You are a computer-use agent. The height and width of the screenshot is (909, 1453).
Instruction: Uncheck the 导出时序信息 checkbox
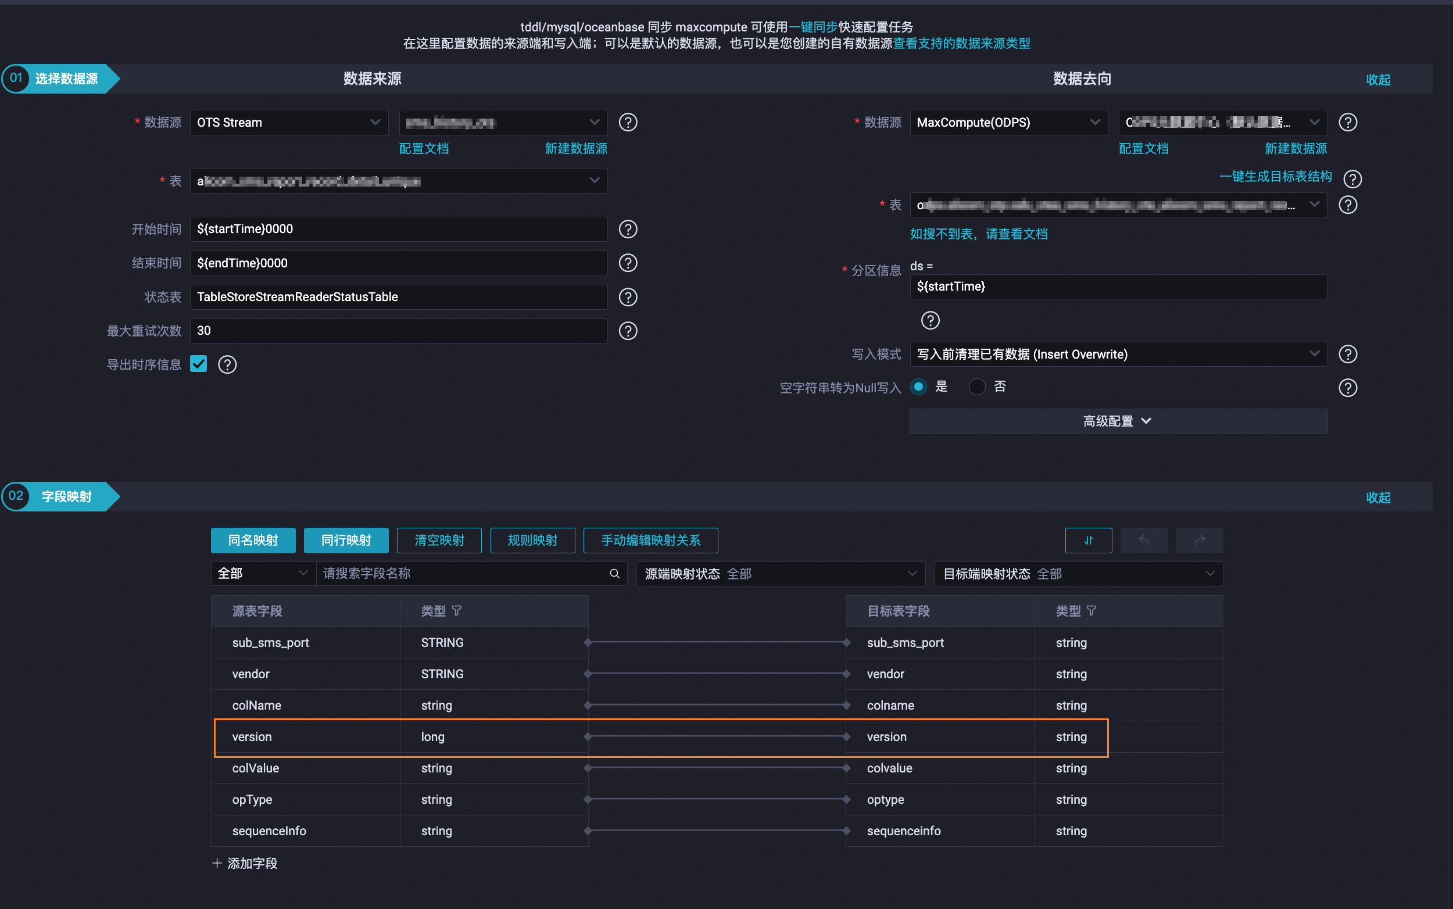click(x=198, y=364)
